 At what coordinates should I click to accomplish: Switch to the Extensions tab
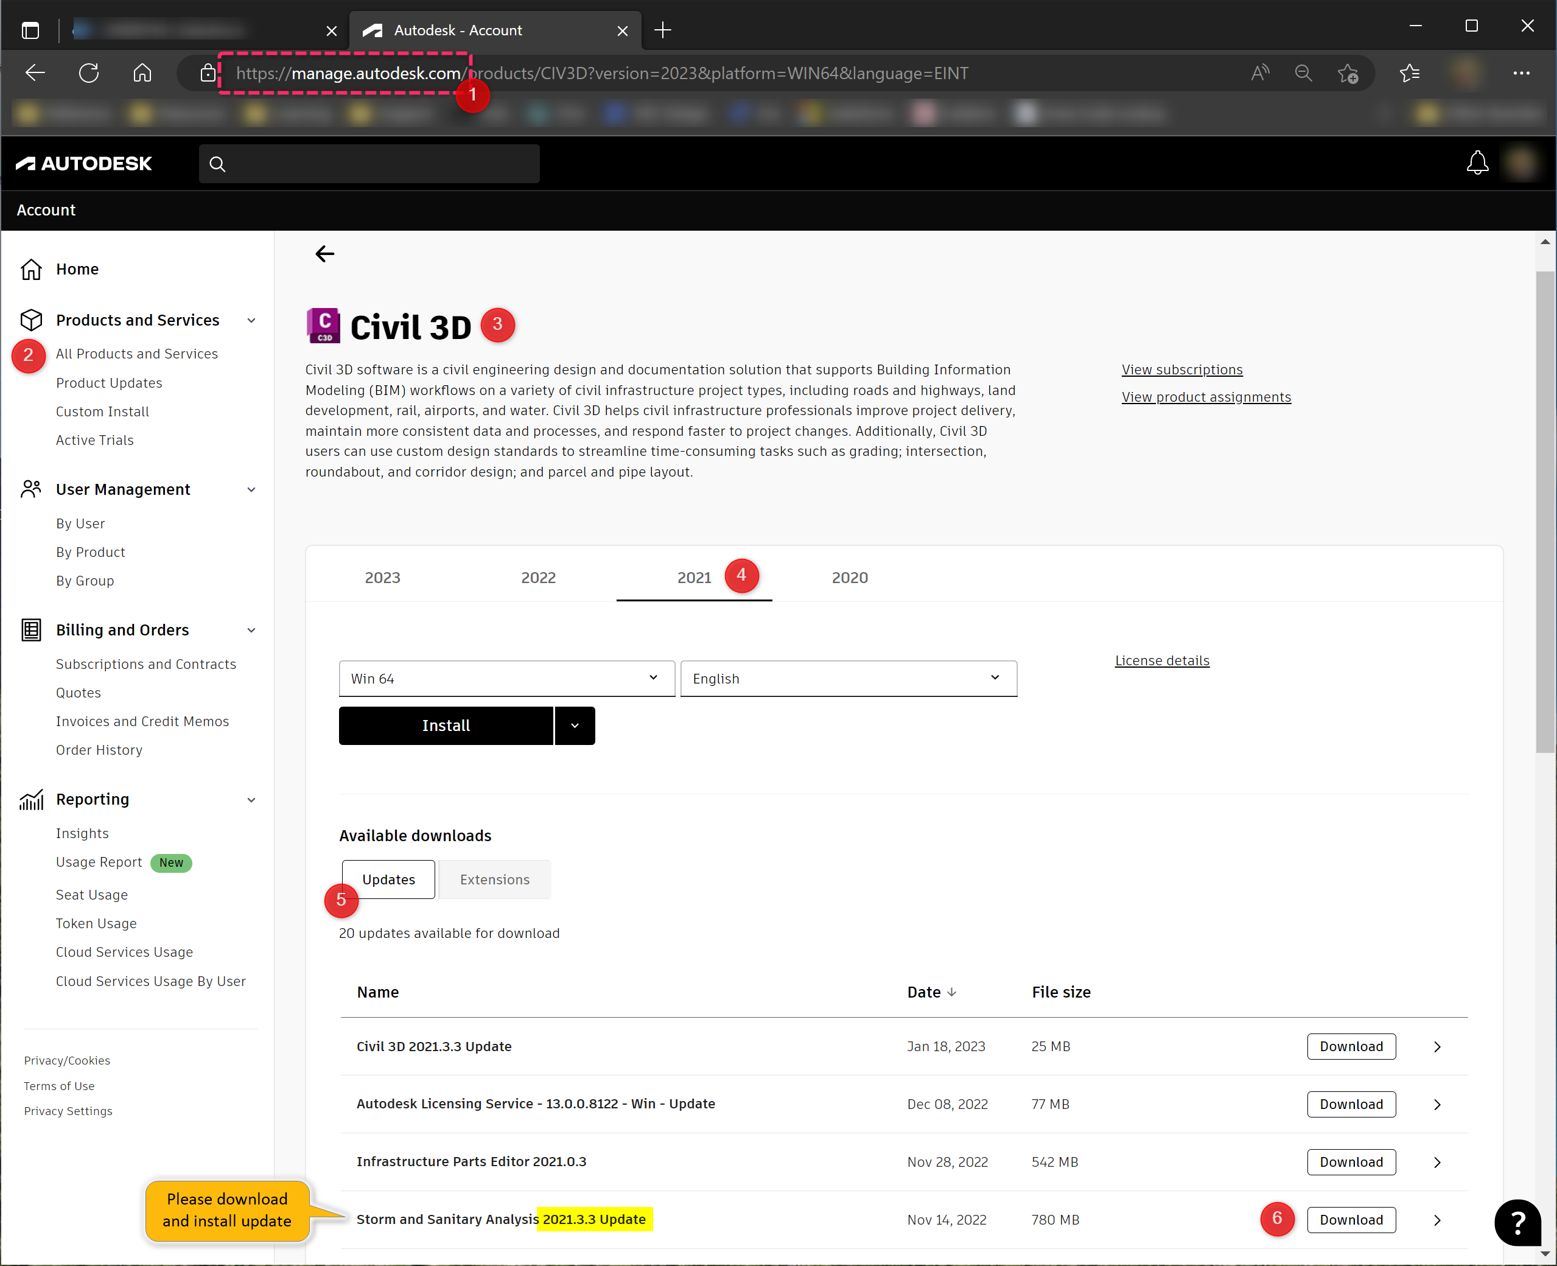[x=494, y=880]
